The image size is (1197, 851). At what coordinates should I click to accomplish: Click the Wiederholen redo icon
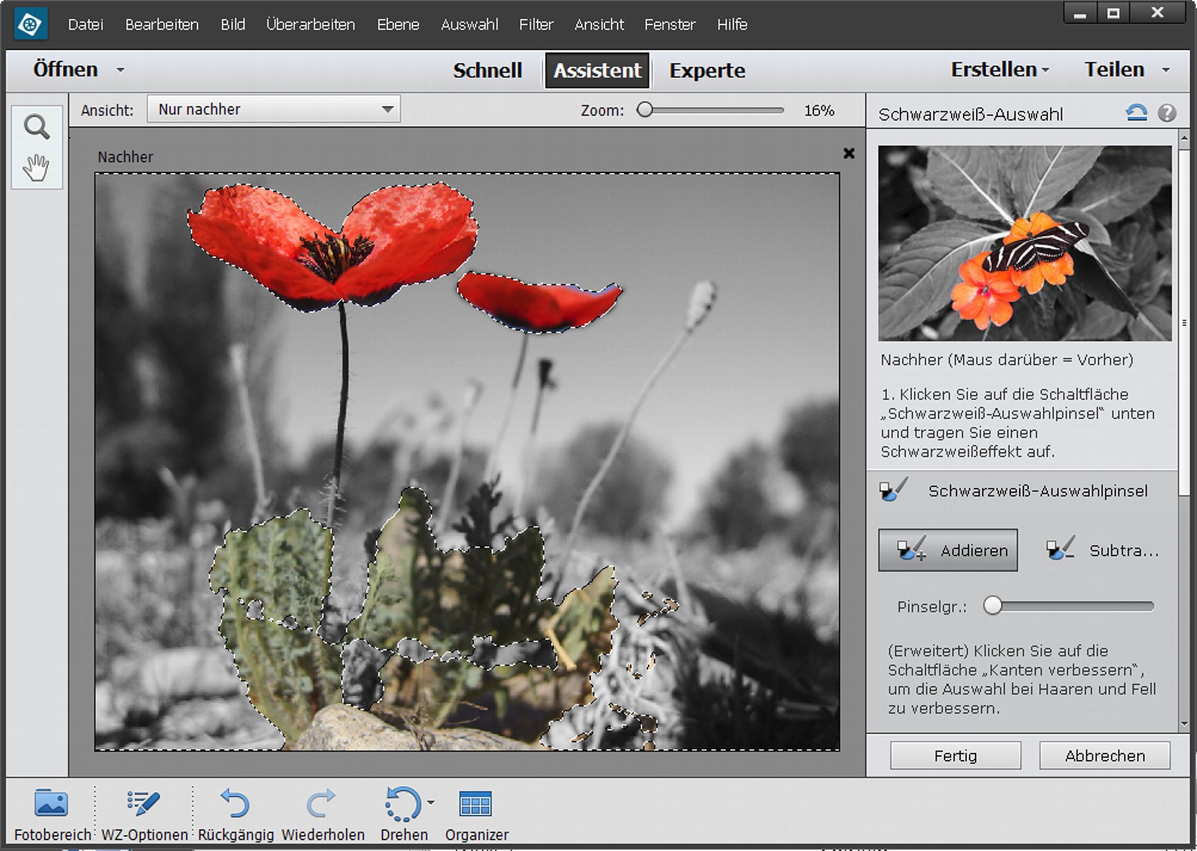coord(321,803)
